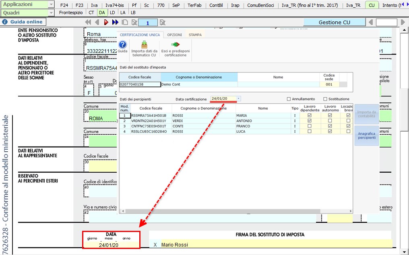Click the scroll-up arrow of vertical scrollbar
The width and height of the screenshot is (409, 255).
coord(405,30)
